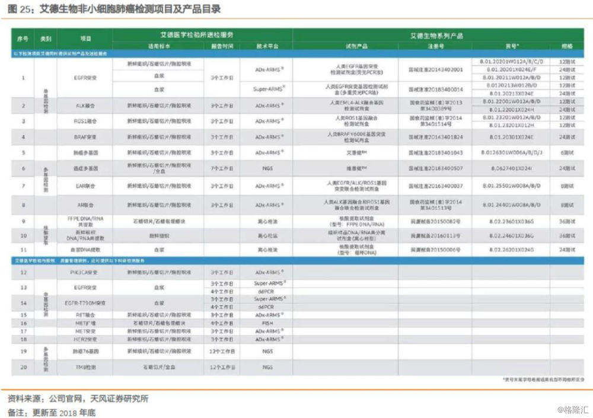The image size is (593, 418).
Task: Click the '项目' column header
Action: point(86,38)
